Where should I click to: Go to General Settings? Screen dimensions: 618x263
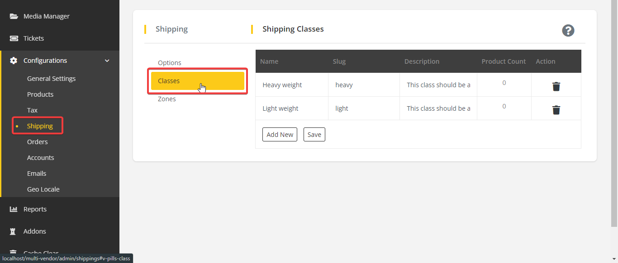pos(51,79)
